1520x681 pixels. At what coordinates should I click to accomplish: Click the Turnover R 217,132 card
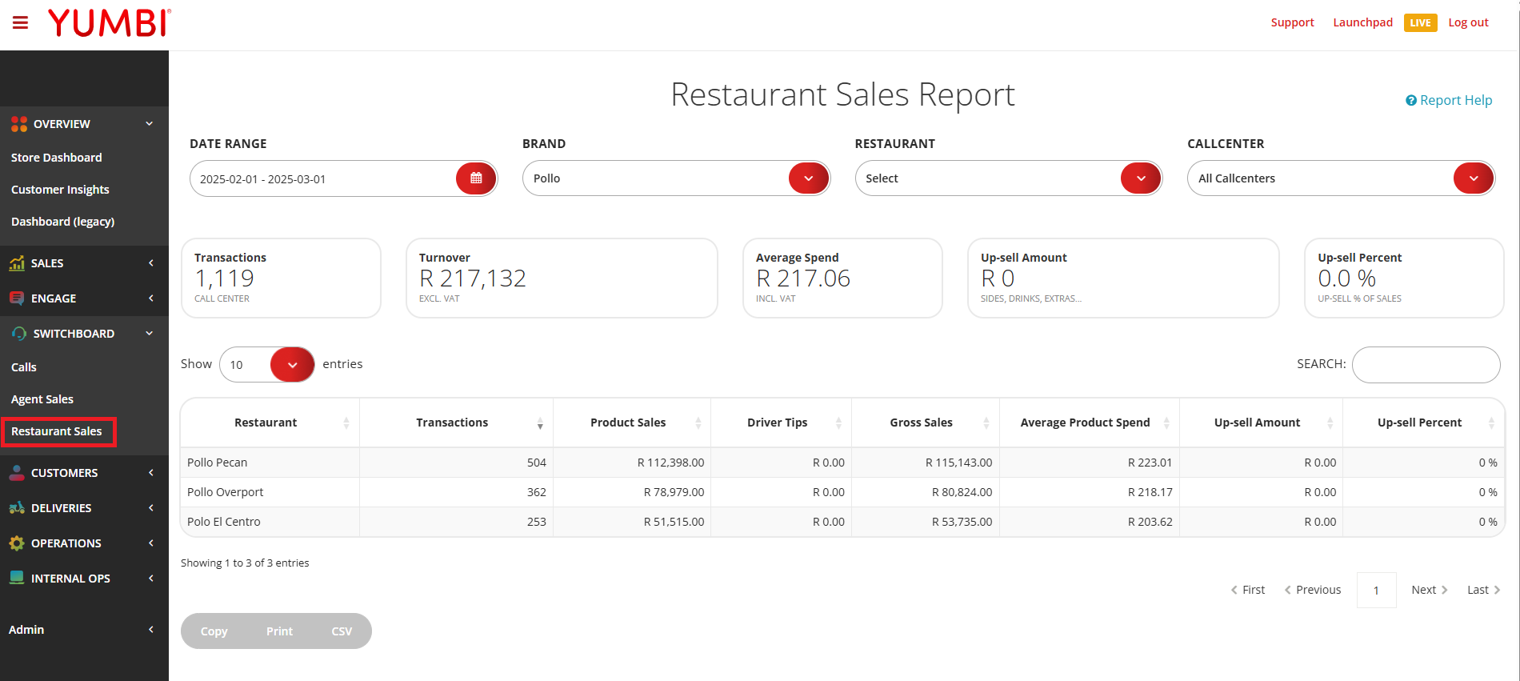pos(562,278)
